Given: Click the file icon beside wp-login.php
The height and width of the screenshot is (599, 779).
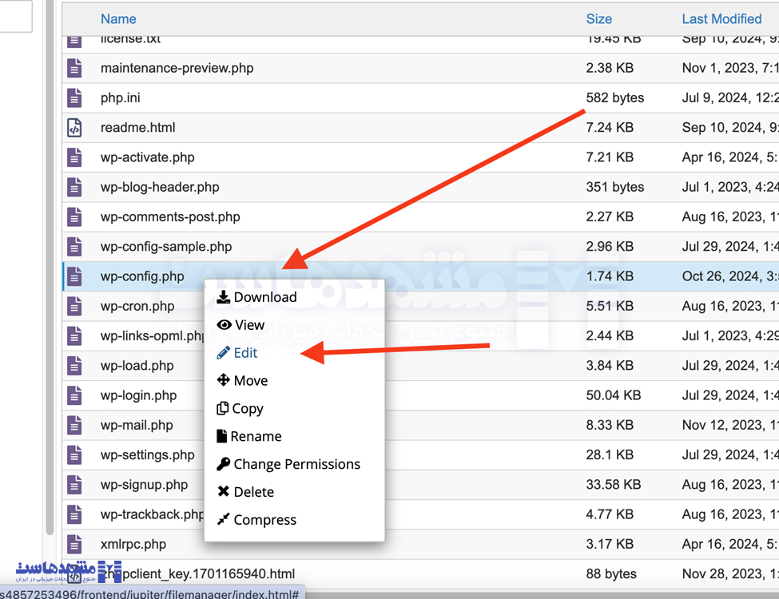Looking at the screenshot, I should pyautogui.click(x=74, y=395).
